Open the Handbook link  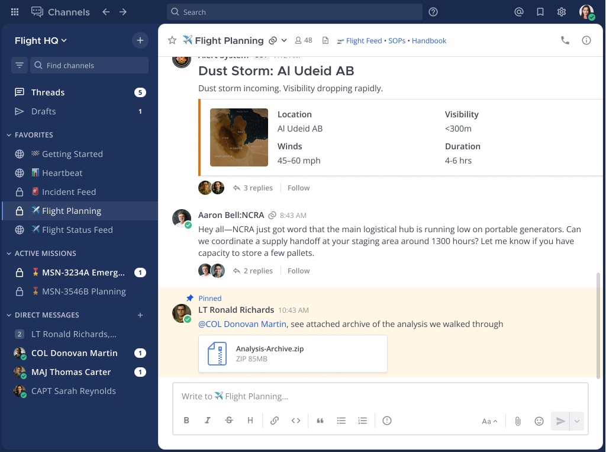click(x=429, y=41)
